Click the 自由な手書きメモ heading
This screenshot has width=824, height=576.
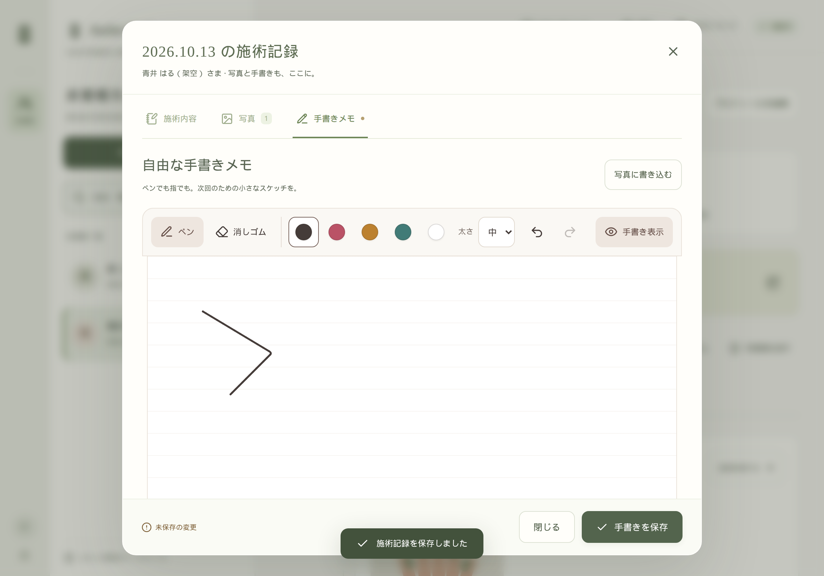(x=197, y=165)
